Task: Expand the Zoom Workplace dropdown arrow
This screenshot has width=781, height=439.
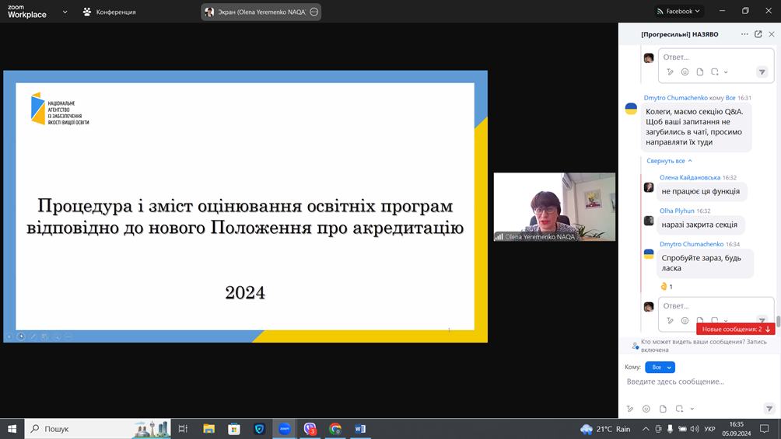Action: (x=65, y=12)
